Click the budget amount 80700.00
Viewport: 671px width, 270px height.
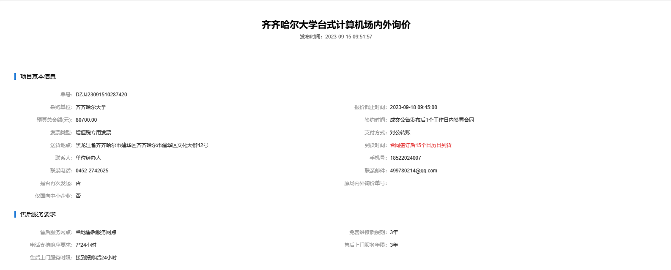pos(86,120)
